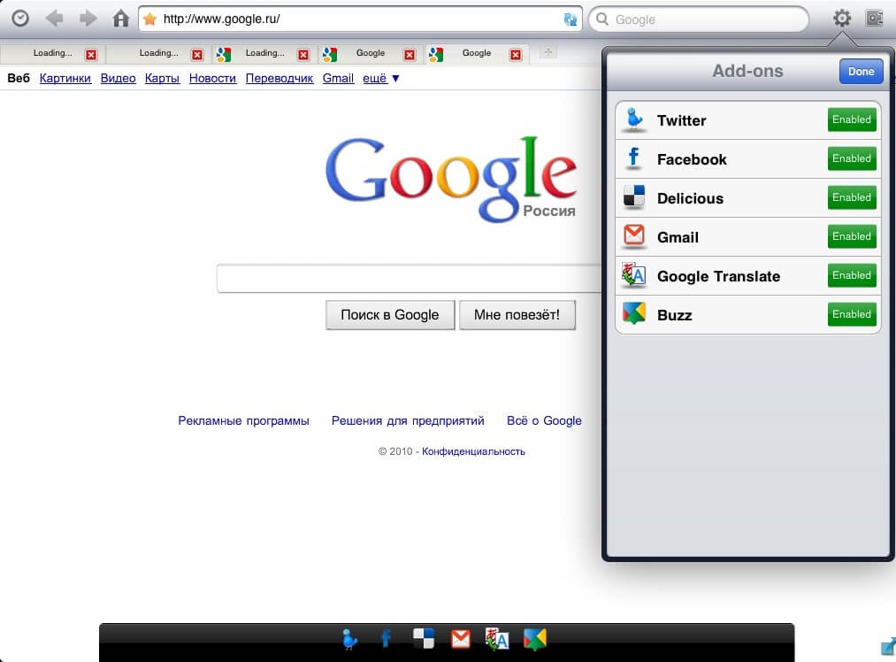Image resolution: width=896 pixels, height=662 pixels.
Task: Switch to the fourth tab titled Google
Action: (x=371, y=52)
